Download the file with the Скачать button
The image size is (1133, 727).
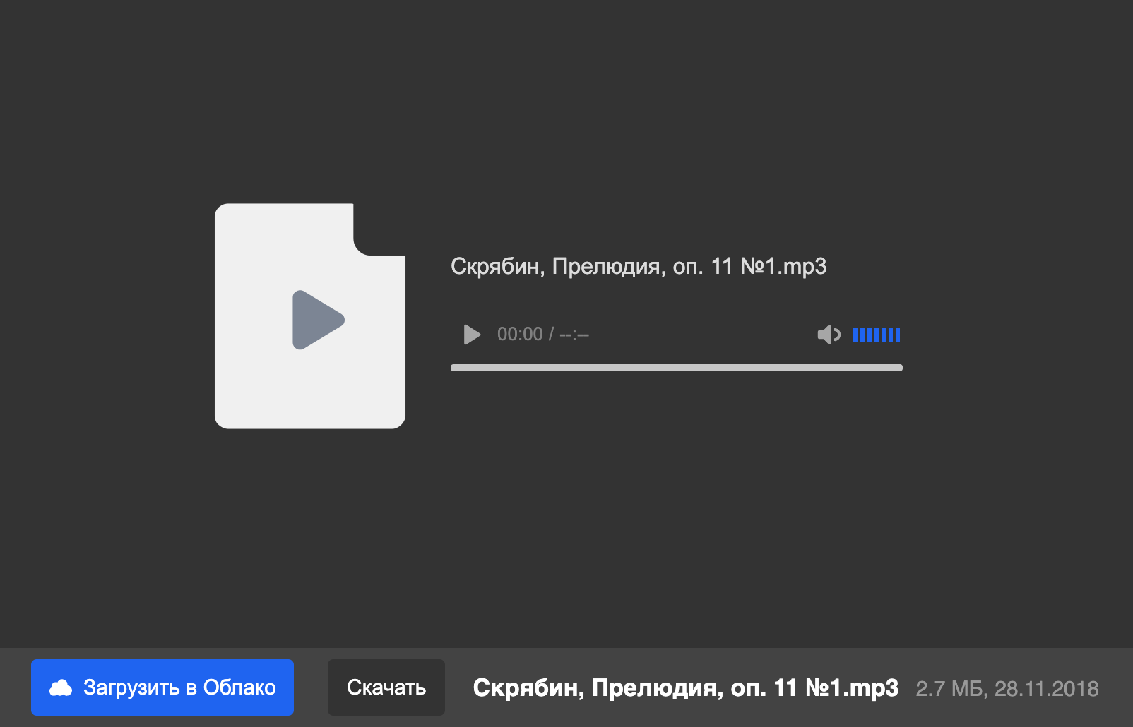[x=386, y=687]
